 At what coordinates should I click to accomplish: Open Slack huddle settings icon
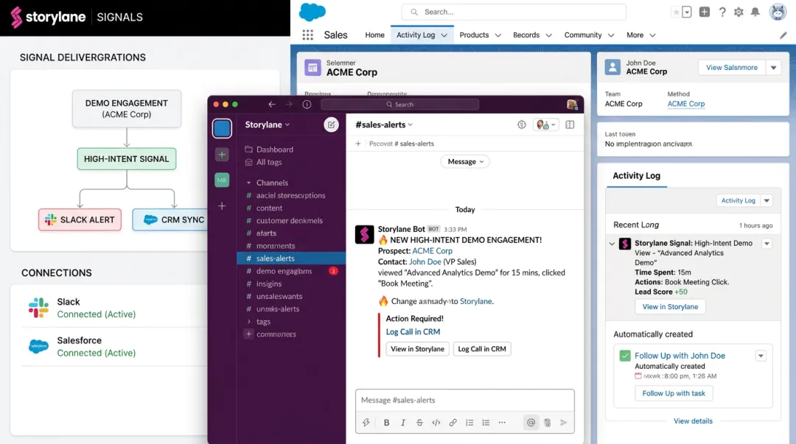click(521, 124)
